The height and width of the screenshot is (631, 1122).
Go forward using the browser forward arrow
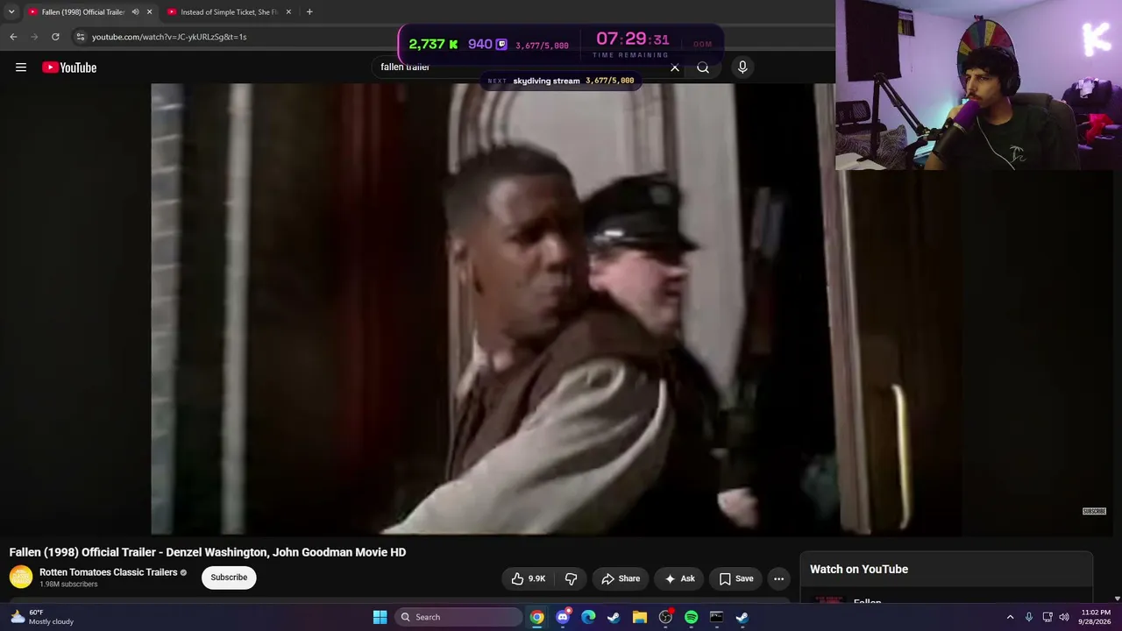pyautogui.click(x=34, y=37)
